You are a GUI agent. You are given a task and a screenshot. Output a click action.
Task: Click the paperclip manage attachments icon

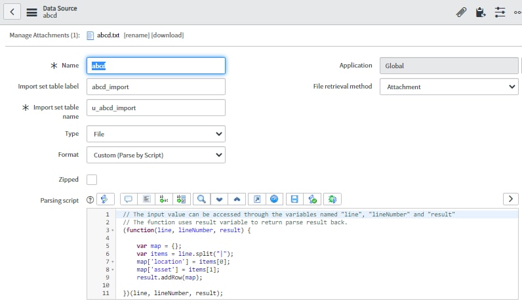coord(462,12)
